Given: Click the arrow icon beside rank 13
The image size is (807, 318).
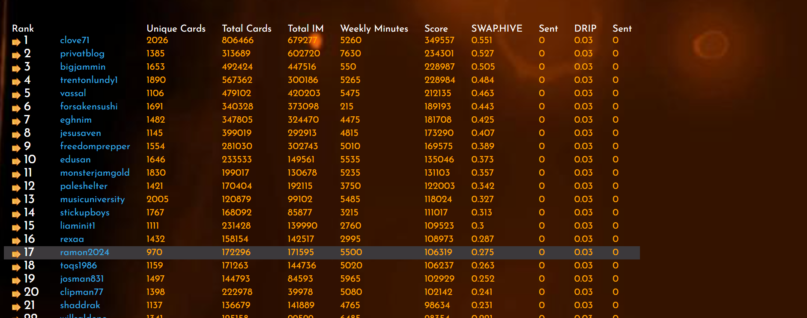Looking at the screenshot, I should [x=16, y=201].
